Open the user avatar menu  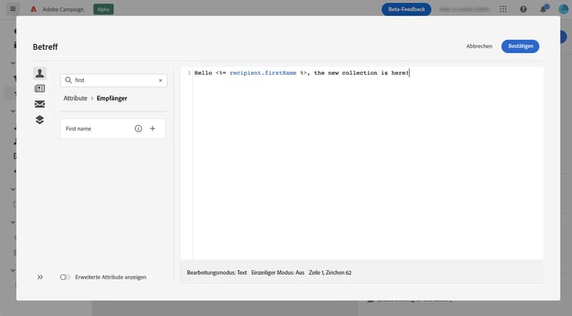click(x=564, y=9)
